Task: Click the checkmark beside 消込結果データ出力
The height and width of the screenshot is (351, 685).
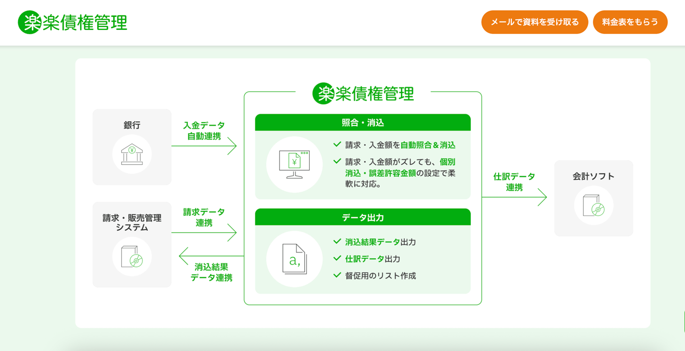Action: pos(337,241)
